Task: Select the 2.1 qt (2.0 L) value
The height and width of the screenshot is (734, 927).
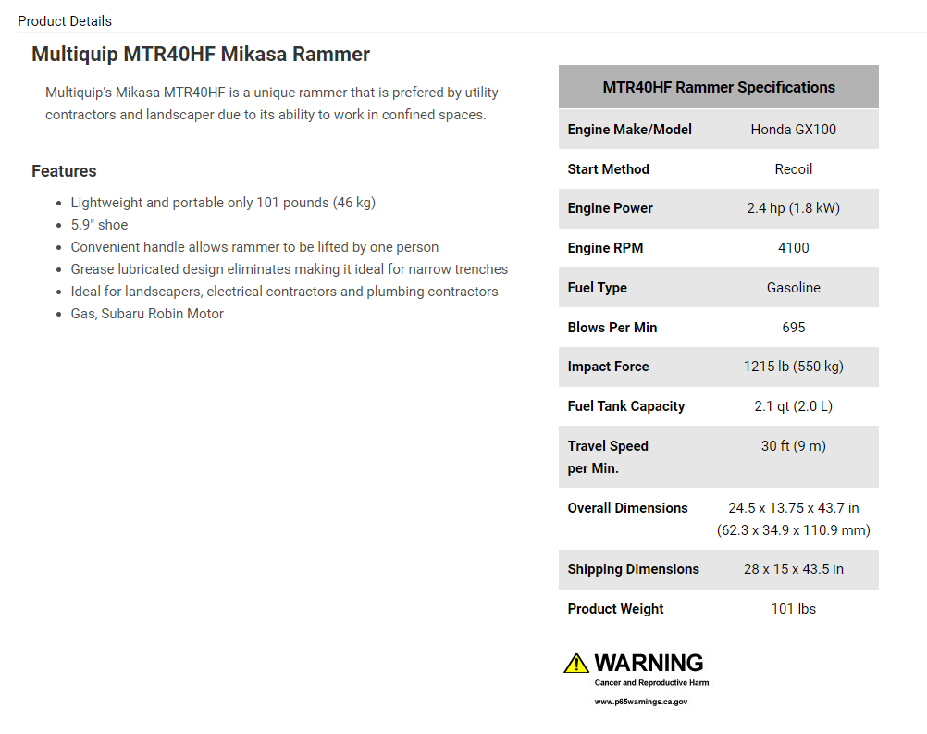Action: pos(794,406)
